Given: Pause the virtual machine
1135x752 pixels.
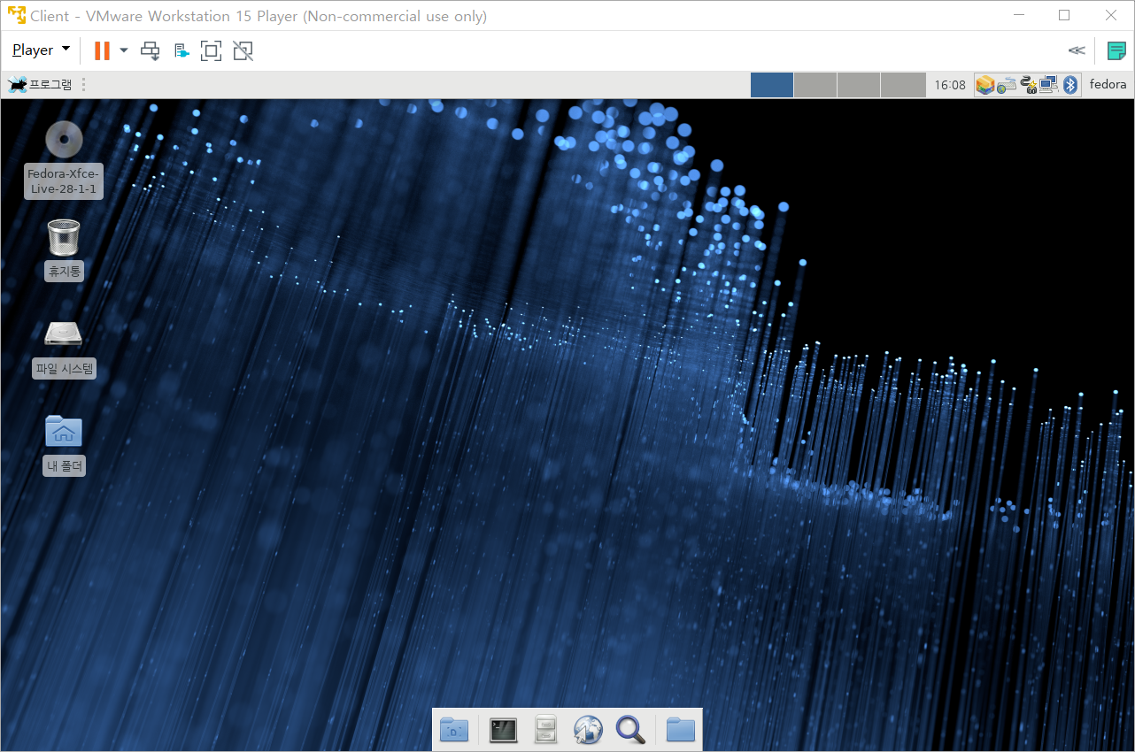Looking at the screenshot, I should (102, 50).
